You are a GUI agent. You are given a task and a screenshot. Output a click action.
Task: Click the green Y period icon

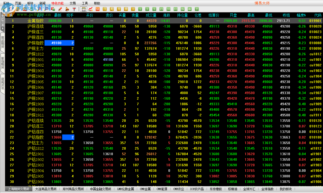[x=197, y=9]
